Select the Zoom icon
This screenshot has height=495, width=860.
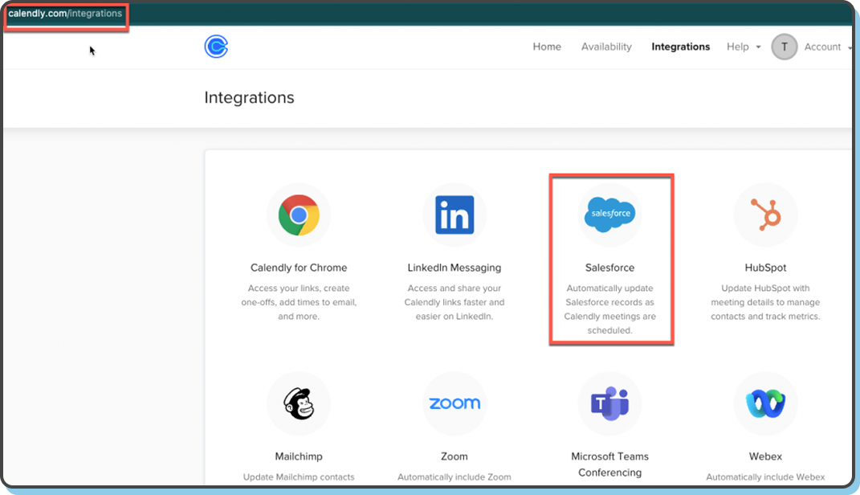click(454, 403)
